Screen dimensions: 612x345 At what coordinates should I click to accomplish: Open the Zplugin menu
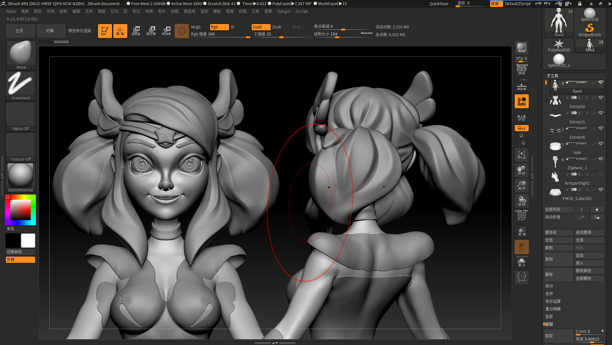(284, 11)
